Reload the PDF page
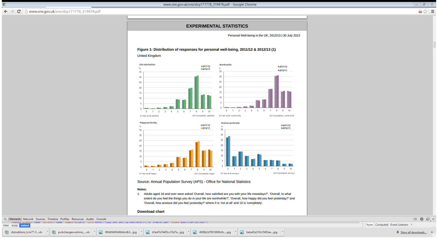Image resolution: width=438 pixels, height=239 pixels. 19,11
